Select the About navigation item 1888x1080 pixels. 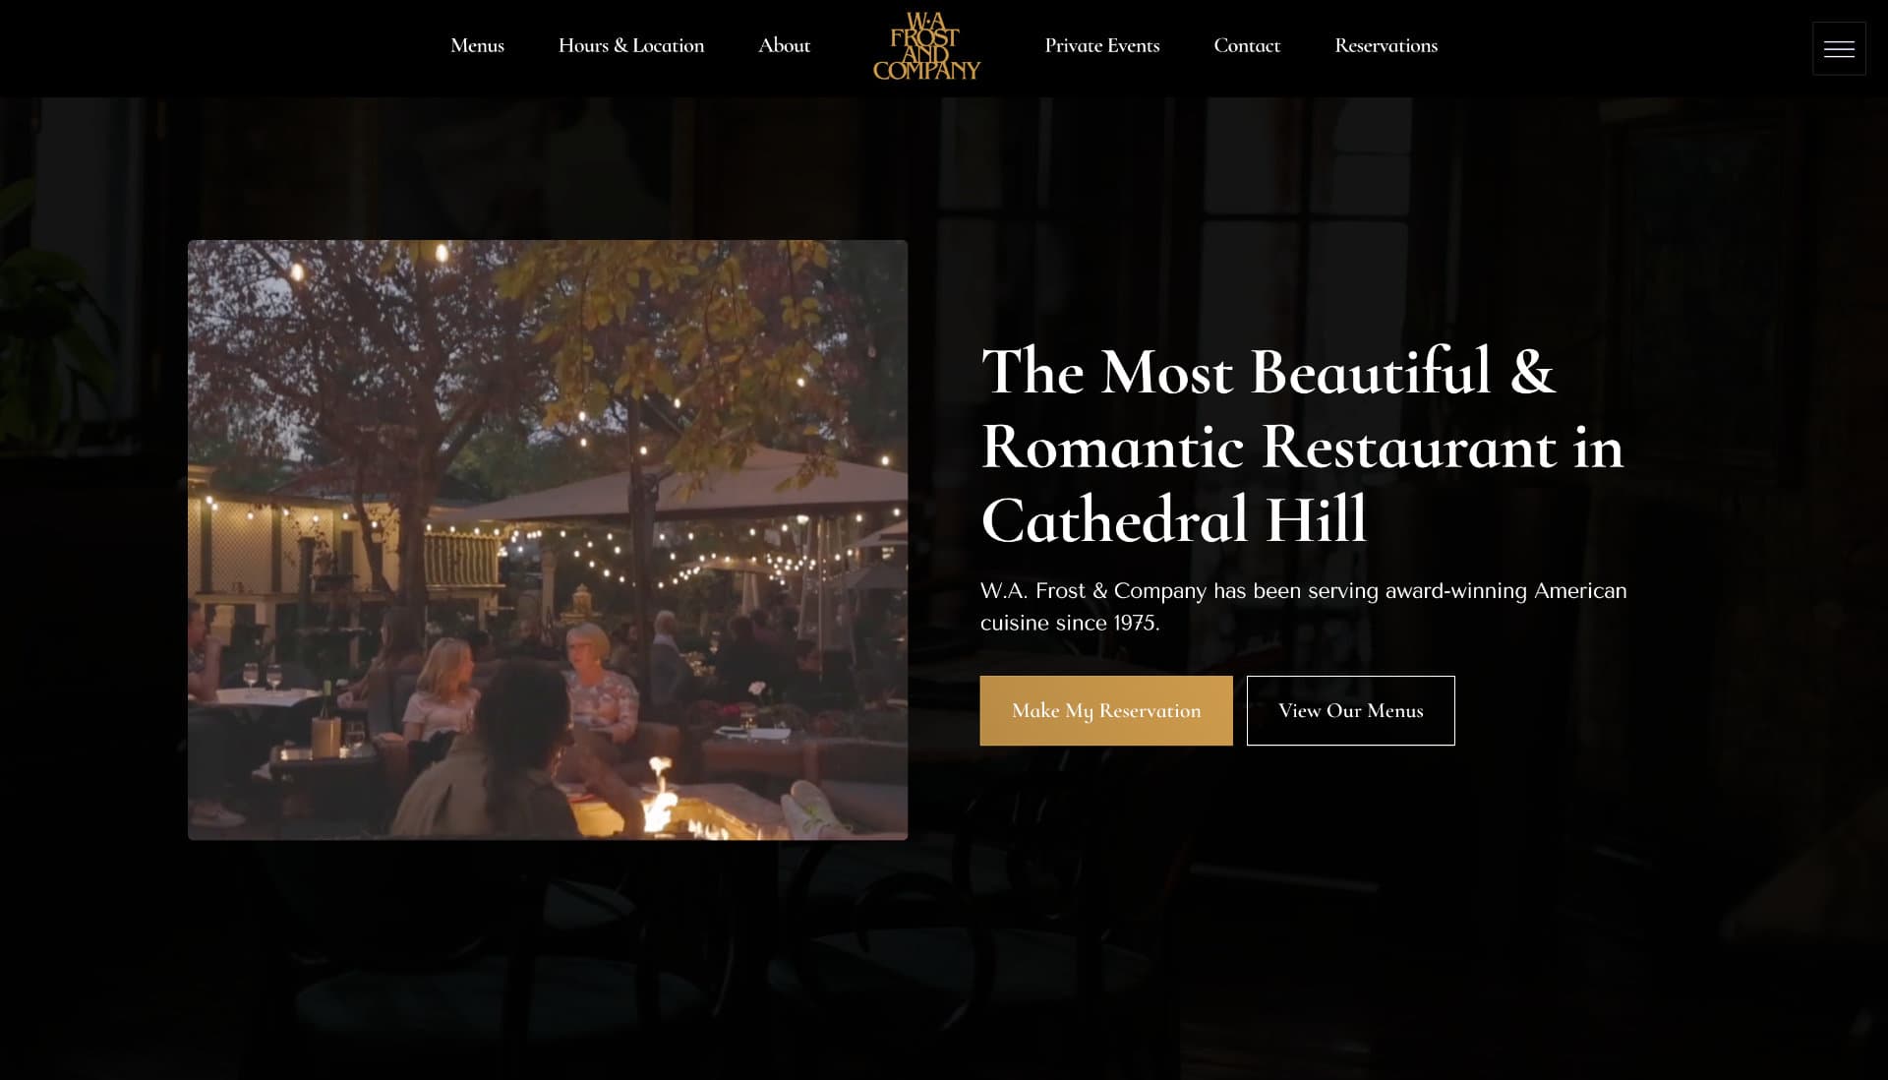(784, 45)
